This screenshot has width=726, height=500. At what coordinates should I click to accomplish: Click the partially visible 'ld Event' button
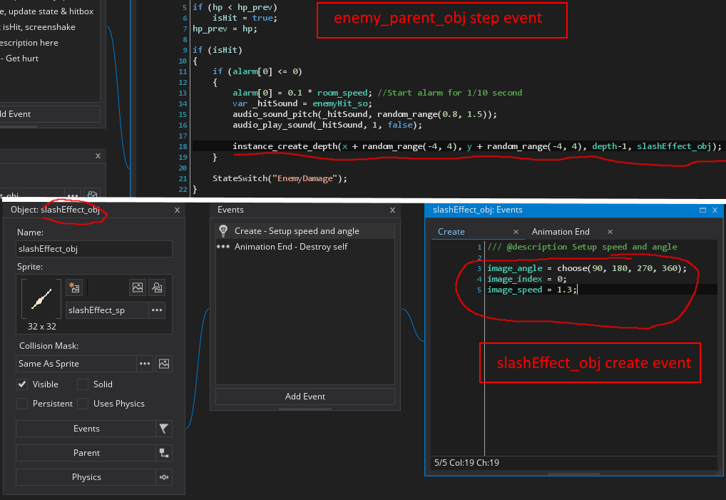click(50, 114)
